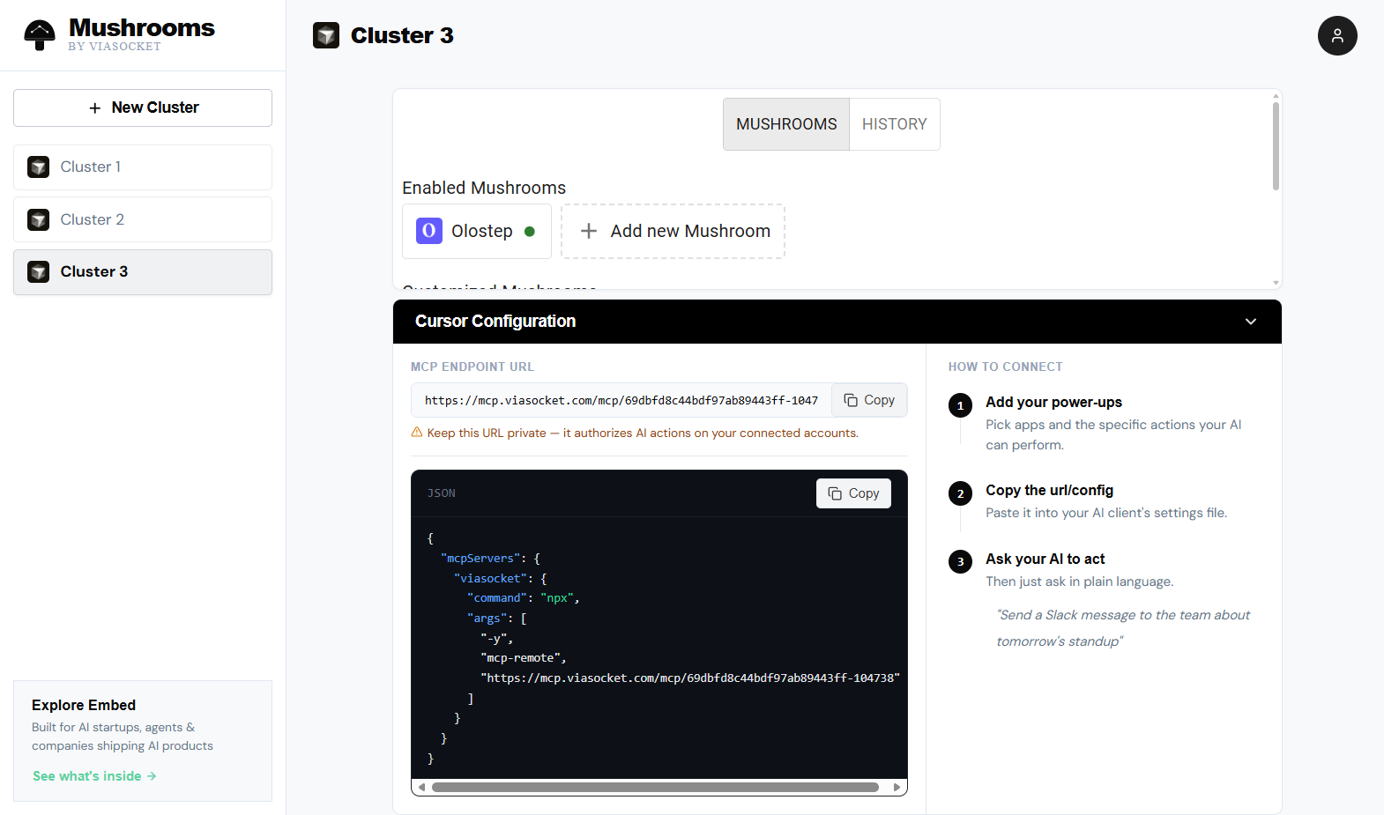Click the Copy the url/config step text
This screenshot has width=1384, height=815.
1049,491
